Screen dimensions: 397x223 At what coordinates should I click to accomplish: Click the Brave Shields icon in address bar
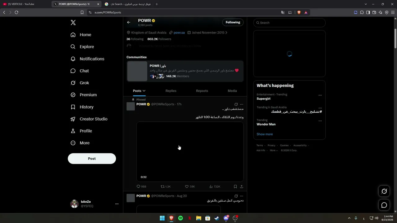299,12
